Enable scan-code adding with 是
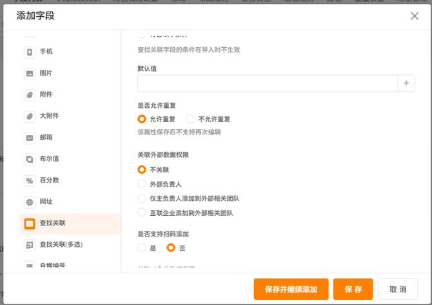 click(142, 247)
